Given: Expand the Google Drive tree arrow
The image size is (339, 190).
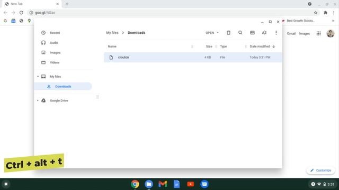Looking at the screenshot, I should pyautogui.click(x=38, y=101).
